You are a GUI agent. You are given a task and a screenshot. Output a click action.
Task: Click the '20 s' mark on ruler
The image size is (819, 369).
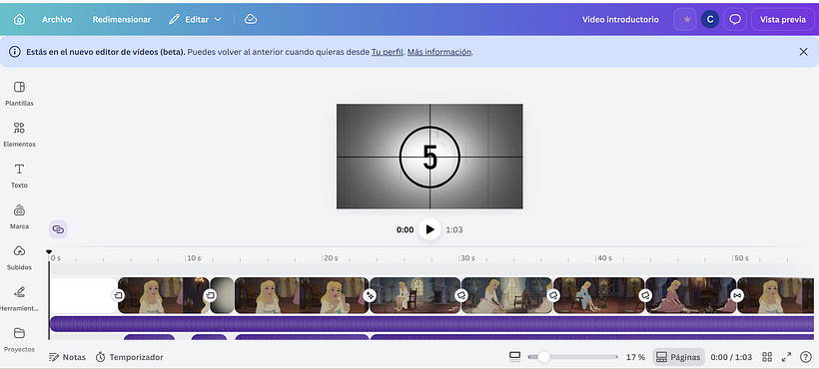[x=332, y=258]
